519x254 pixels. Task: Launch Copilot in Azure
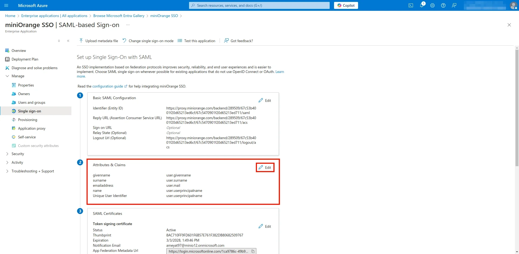[346, 5]
